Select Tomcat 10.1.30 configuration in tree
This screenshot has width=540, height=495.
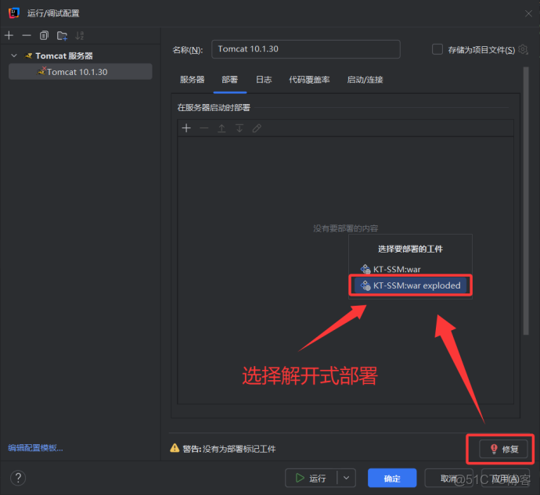[x=81, y=72]
